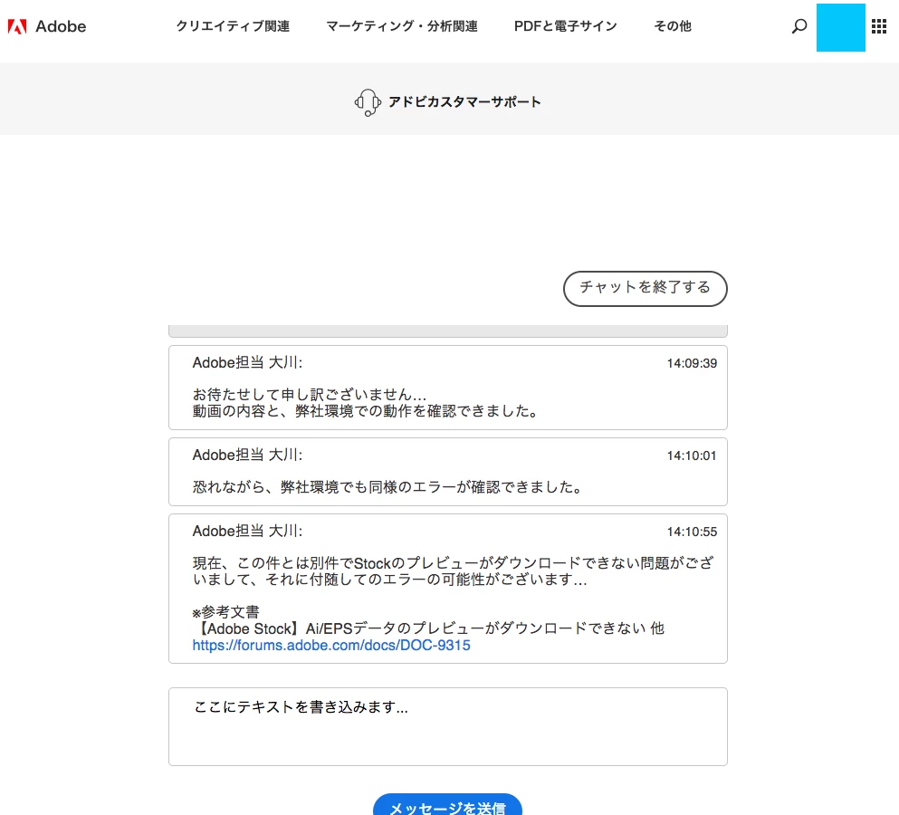Click the ※参考文書 text
Image resolution: width=899 pixels, height=815 pixels.
click(x=226, y=612)
